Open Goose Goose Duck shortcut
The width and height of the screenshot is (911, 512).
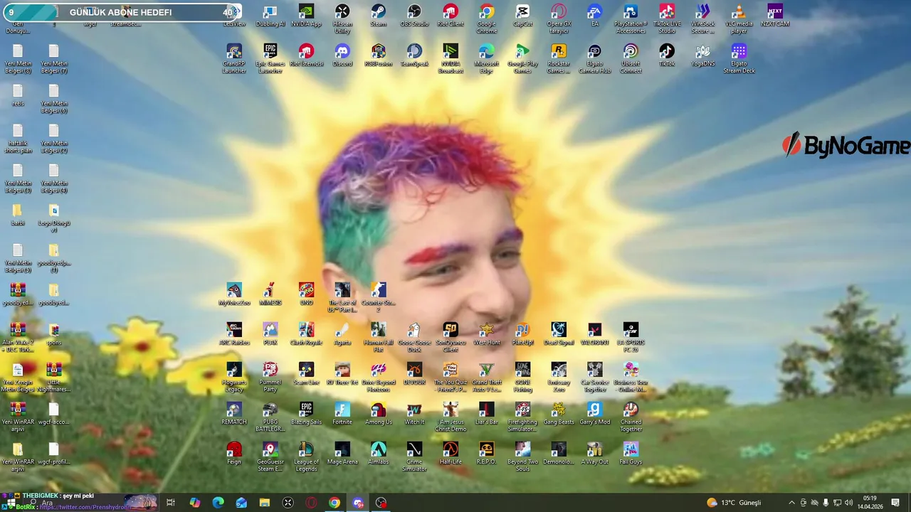click(414, 338)
